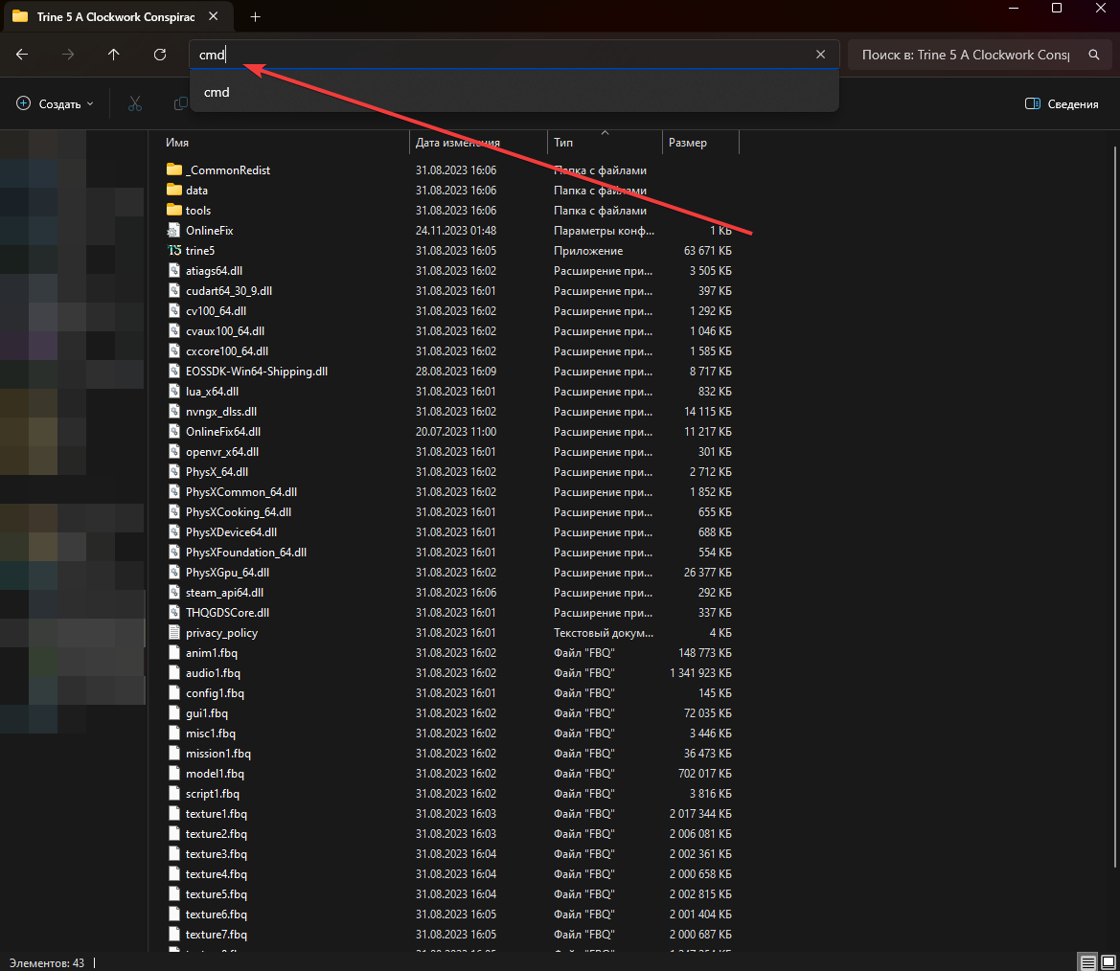Select the file named gui1.fbq
This screenshot has height=971, width=1120.
click(x=207, y=712)
